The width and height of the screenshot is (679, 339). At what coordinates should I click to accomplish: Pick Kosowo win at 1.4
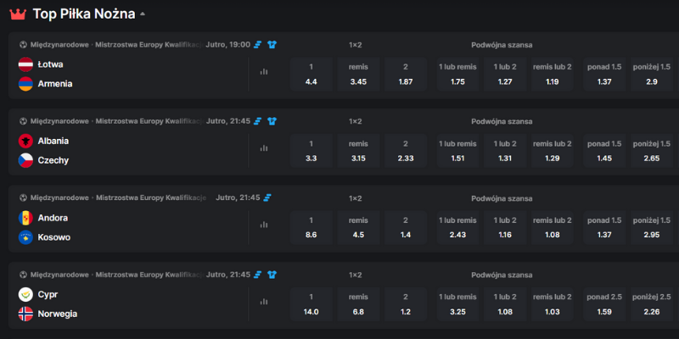click(406, 227)
